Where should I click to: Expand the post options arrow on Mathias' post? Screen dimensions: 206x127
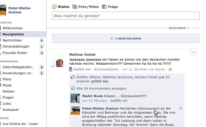pyautogui.click(x=194, y=52)
